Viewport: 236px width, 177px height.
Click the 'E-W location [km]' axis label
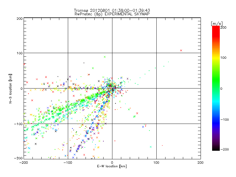click(112, 166)
